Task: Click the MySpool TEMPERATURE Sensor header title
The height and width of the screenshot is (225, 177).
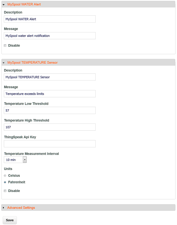Action: click(32, 63)
